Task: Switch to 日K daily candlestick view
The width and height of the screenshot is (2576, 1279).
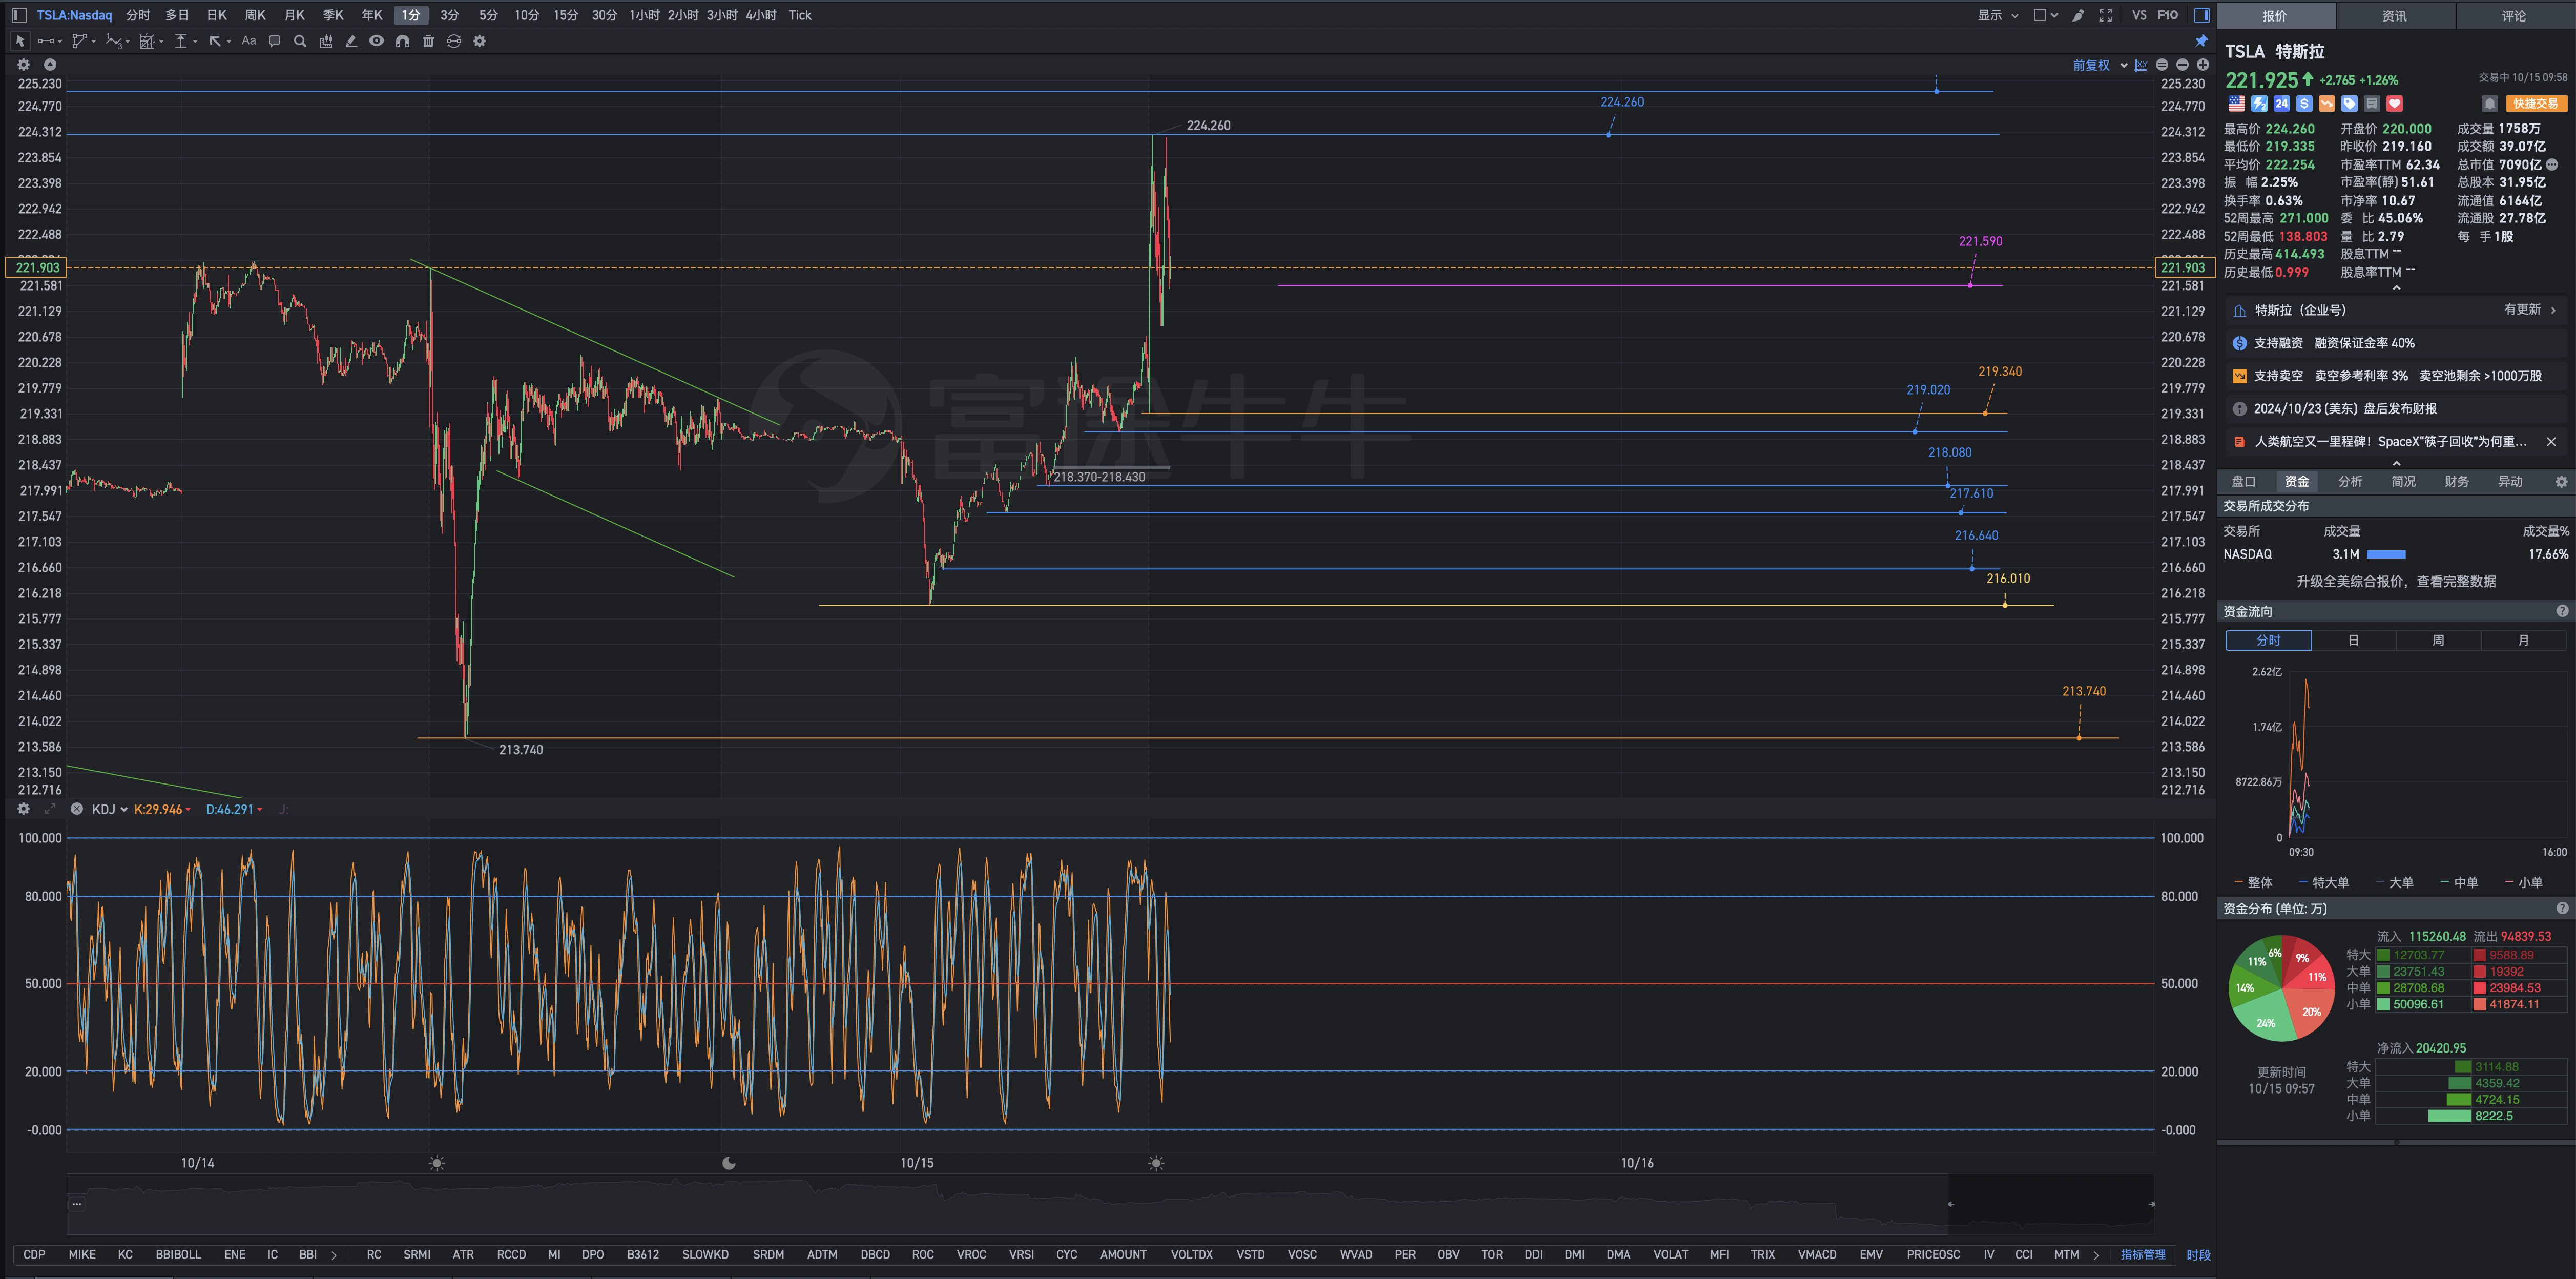Action: click(216, 15)
